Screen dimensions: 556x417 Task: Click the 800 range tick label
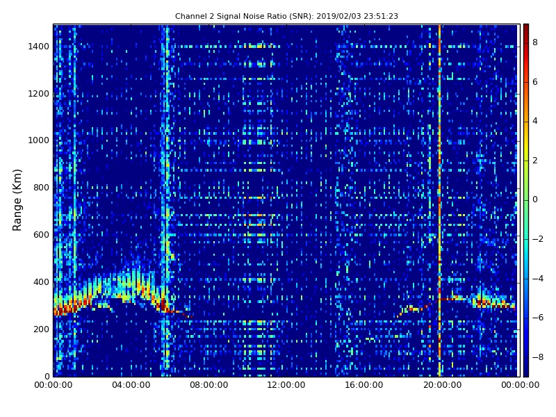(x=41, y=188)
